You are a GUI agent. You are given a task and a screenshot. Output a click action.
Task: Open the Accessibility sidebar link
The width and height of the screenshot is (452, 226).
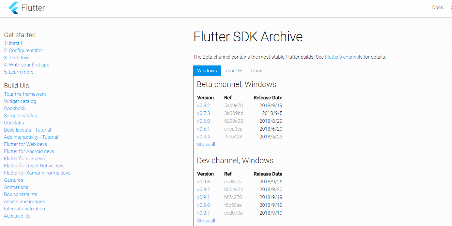[x=17, y=216]
